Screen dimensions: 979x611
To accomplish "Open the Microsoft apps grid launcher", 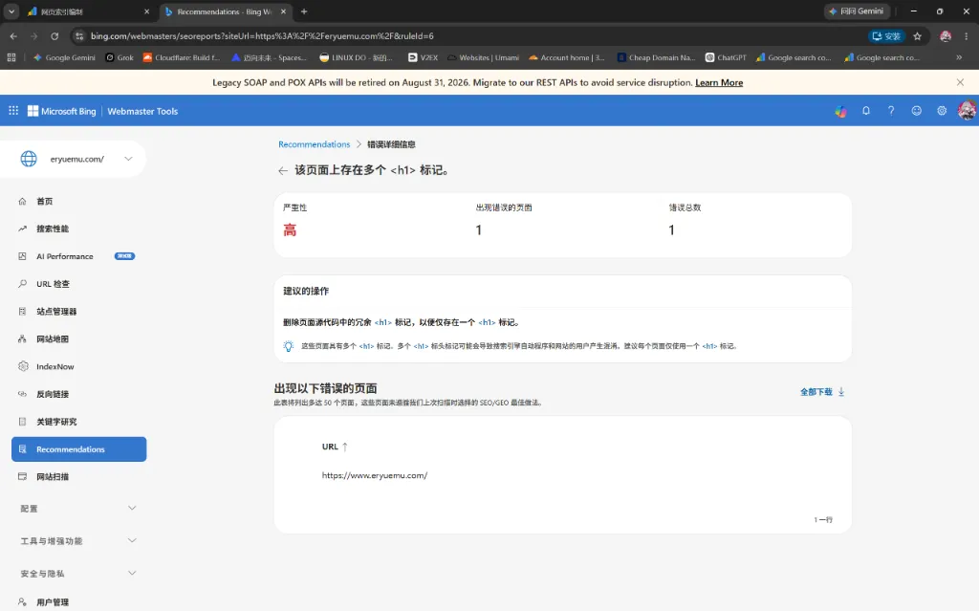I will (x=13, y=111).
